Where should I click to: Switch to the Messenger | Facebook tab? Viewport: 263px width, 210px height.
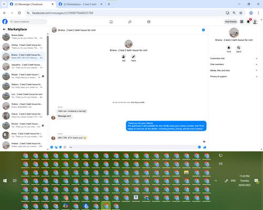32,4
